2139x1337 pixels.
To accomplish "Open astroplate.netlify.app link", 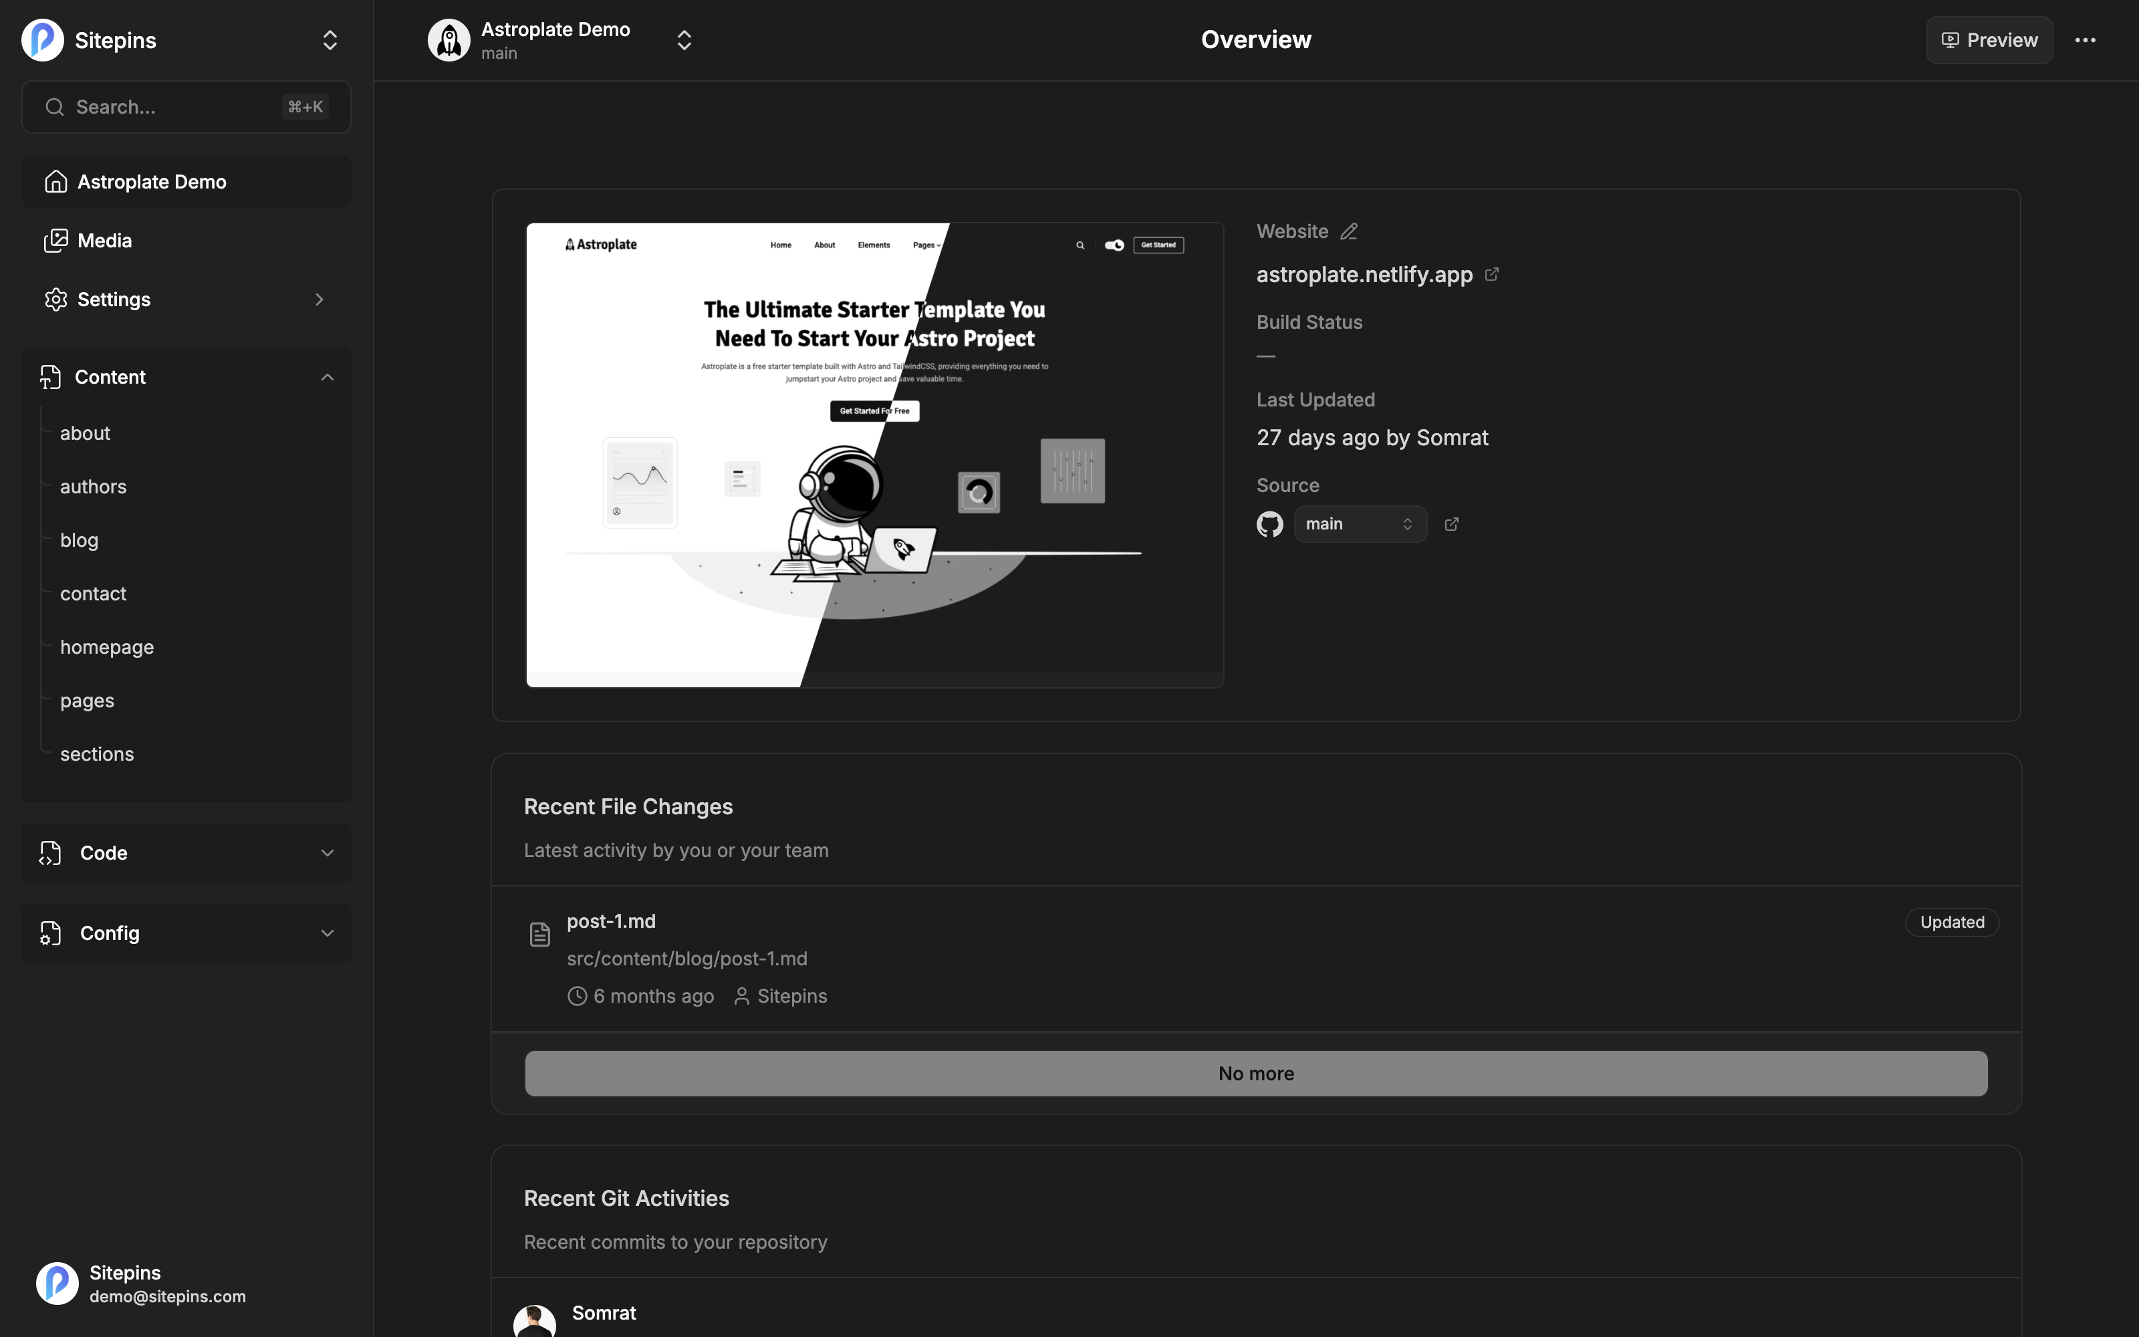I will [x=1365, y=275].
